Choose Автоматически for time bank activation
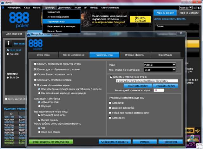 click(x=39, y=102)
